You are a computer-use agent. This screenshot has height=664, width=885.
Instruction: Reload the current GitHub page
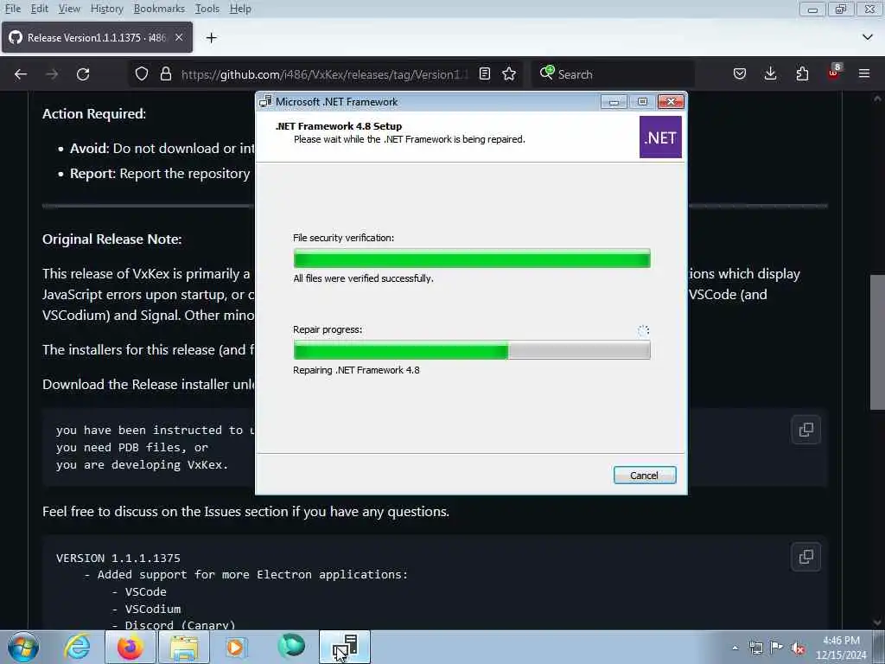(x=83, y=74)
